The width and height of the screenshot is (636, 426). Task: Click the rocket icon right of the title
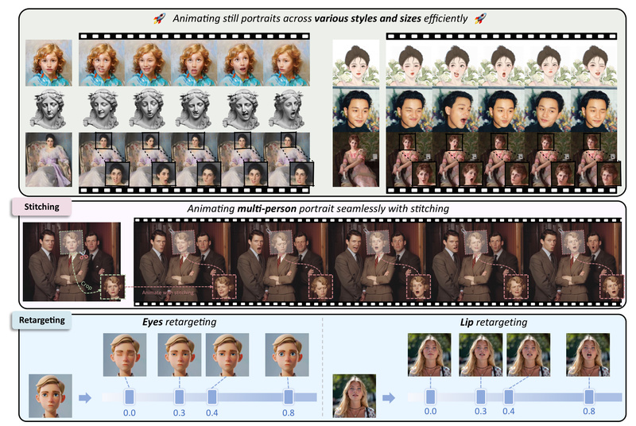480,18
